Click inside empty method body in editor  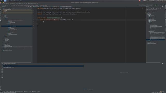coord(43,21)
